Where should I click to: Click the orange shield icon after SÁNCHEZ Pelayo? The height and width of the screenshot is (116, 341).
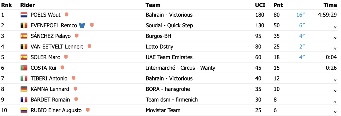[77, 36]
